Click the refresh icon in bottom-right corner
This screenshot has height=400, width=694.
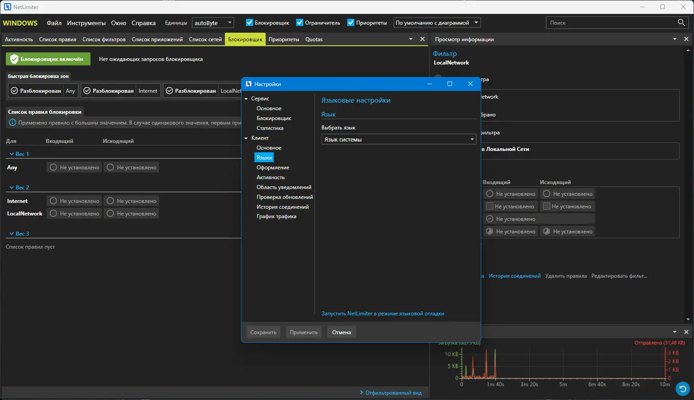coord(682,388)
